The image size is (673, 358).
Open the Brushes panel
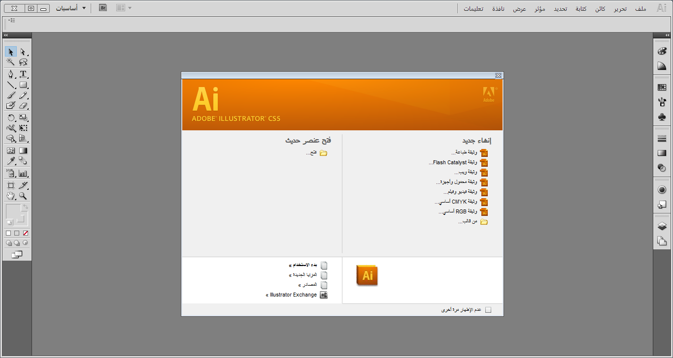(662, 102)
